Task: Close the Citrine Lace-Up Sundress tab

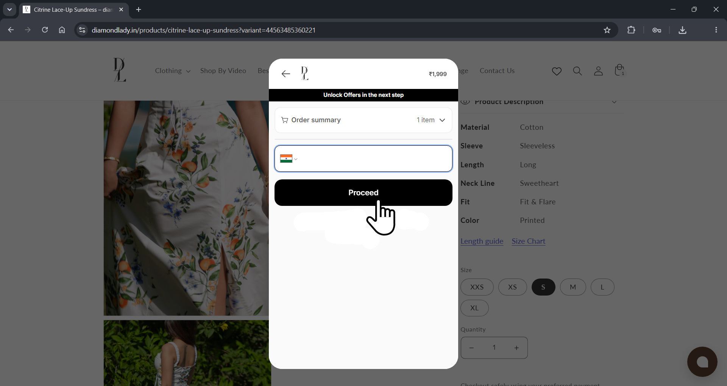Action: pyautogui.click(x=121, y=9)
